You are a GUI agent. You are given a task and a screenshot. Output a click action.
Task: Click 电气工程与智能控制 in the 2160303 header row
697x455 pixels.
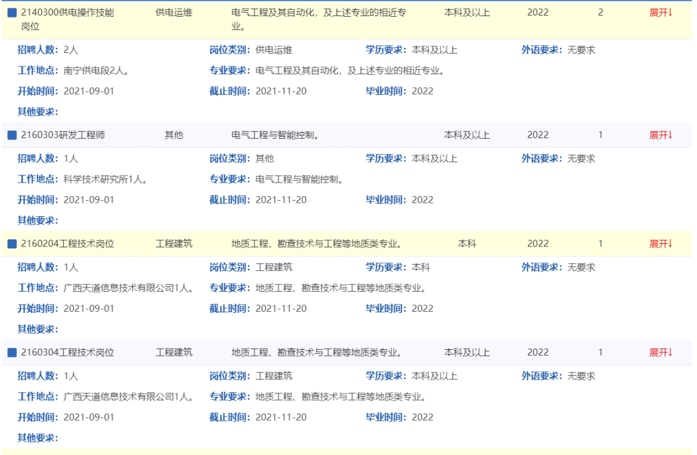point(276,135)
